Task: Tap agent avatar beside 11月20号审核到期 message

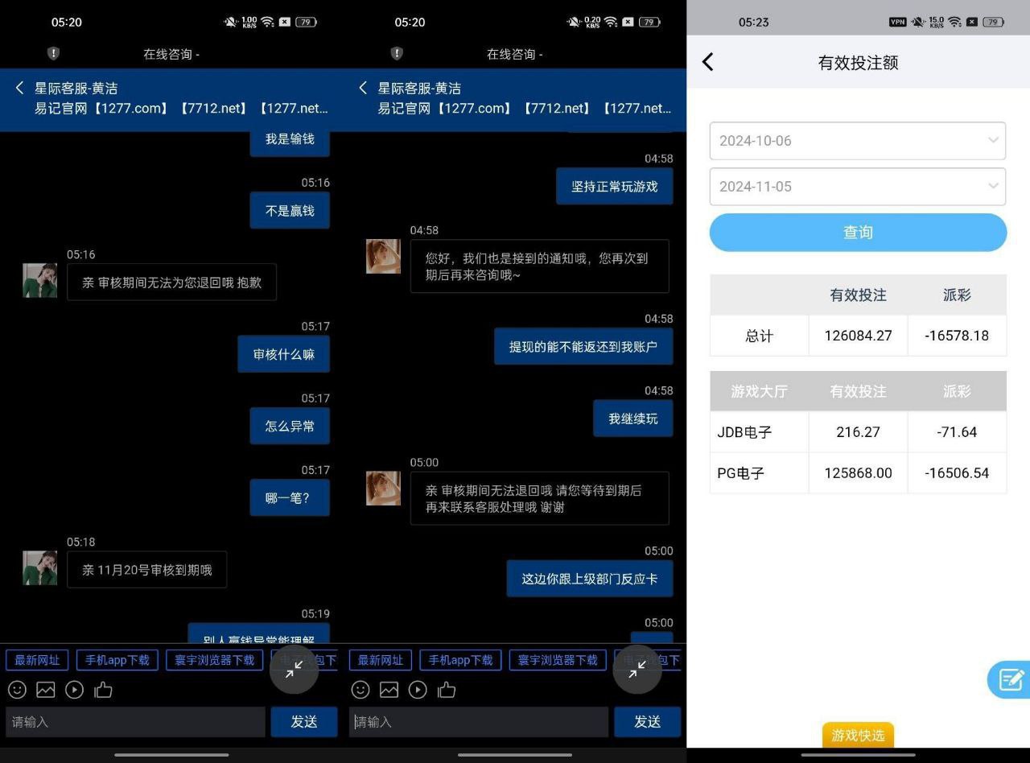Action: click(x=39, y=568)
